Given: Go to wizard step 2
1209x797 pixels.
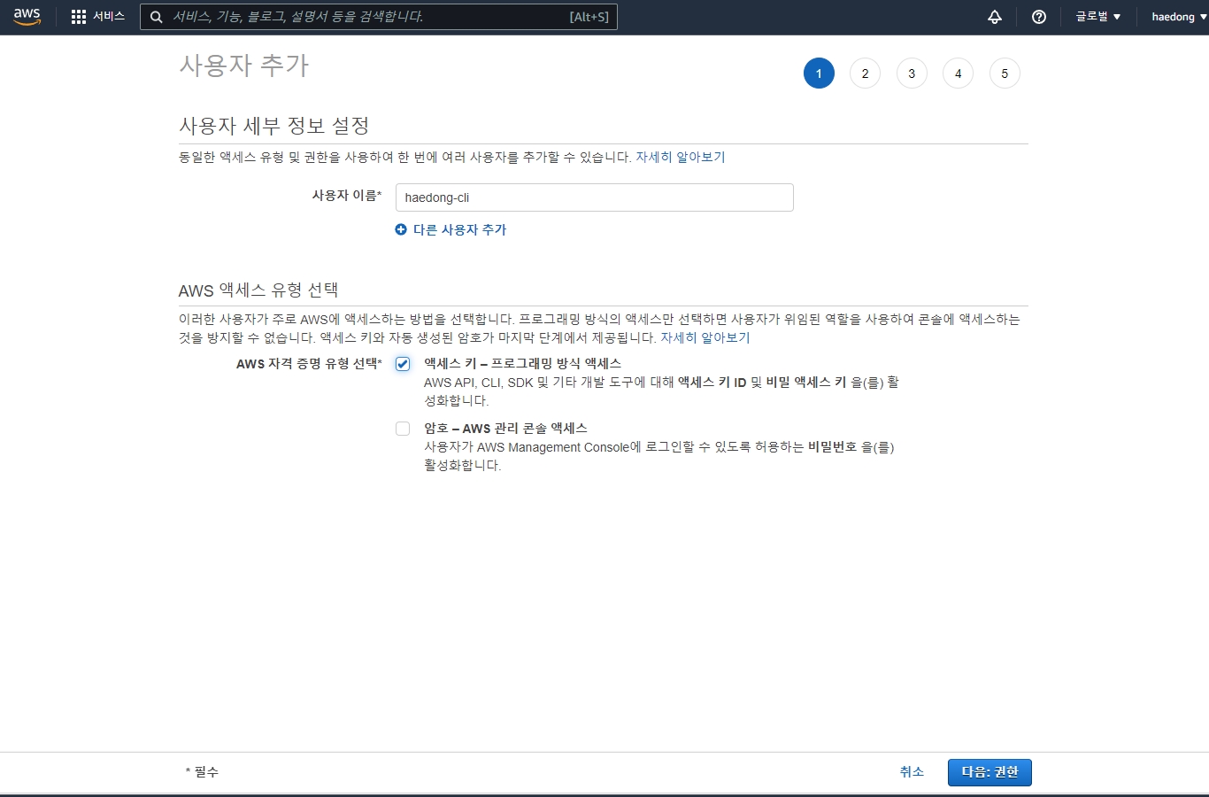Looking at the screenshot, I should [865, 74].
